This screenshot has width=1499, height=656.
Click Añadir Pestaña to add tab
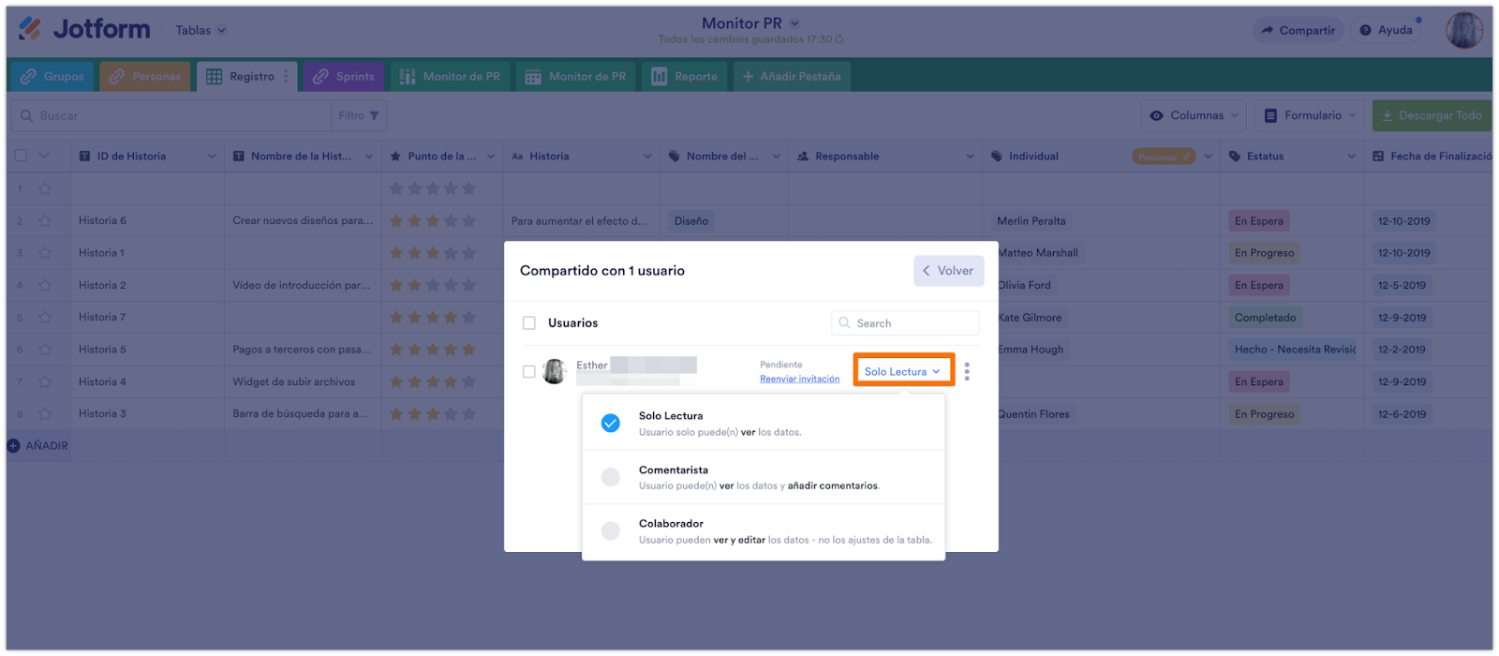tap(792, 76)
